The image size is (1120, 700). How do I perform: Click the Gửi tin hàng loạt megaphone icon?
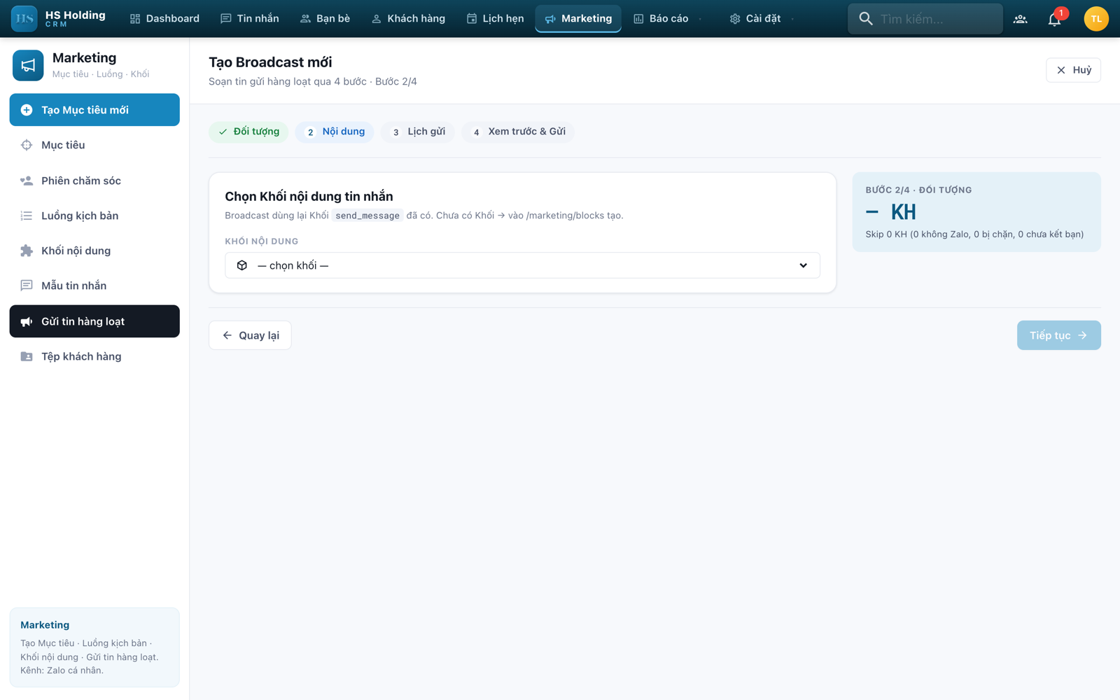27,321
